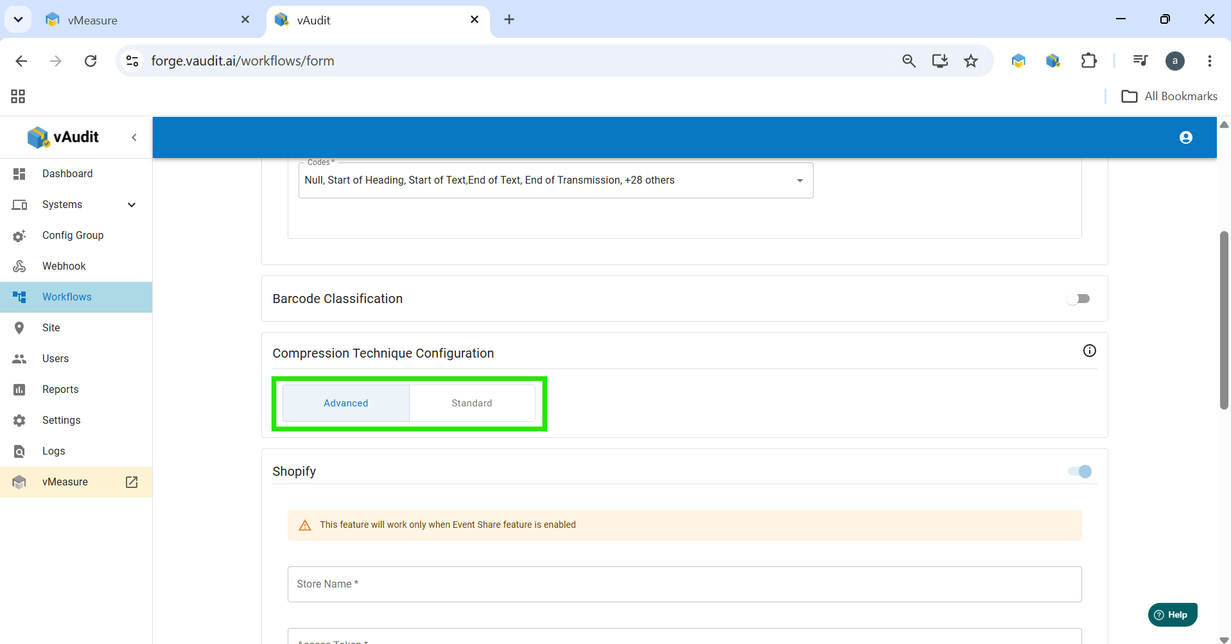
Task: Open the Reports menu item
Action: click(x=76, y=390)
